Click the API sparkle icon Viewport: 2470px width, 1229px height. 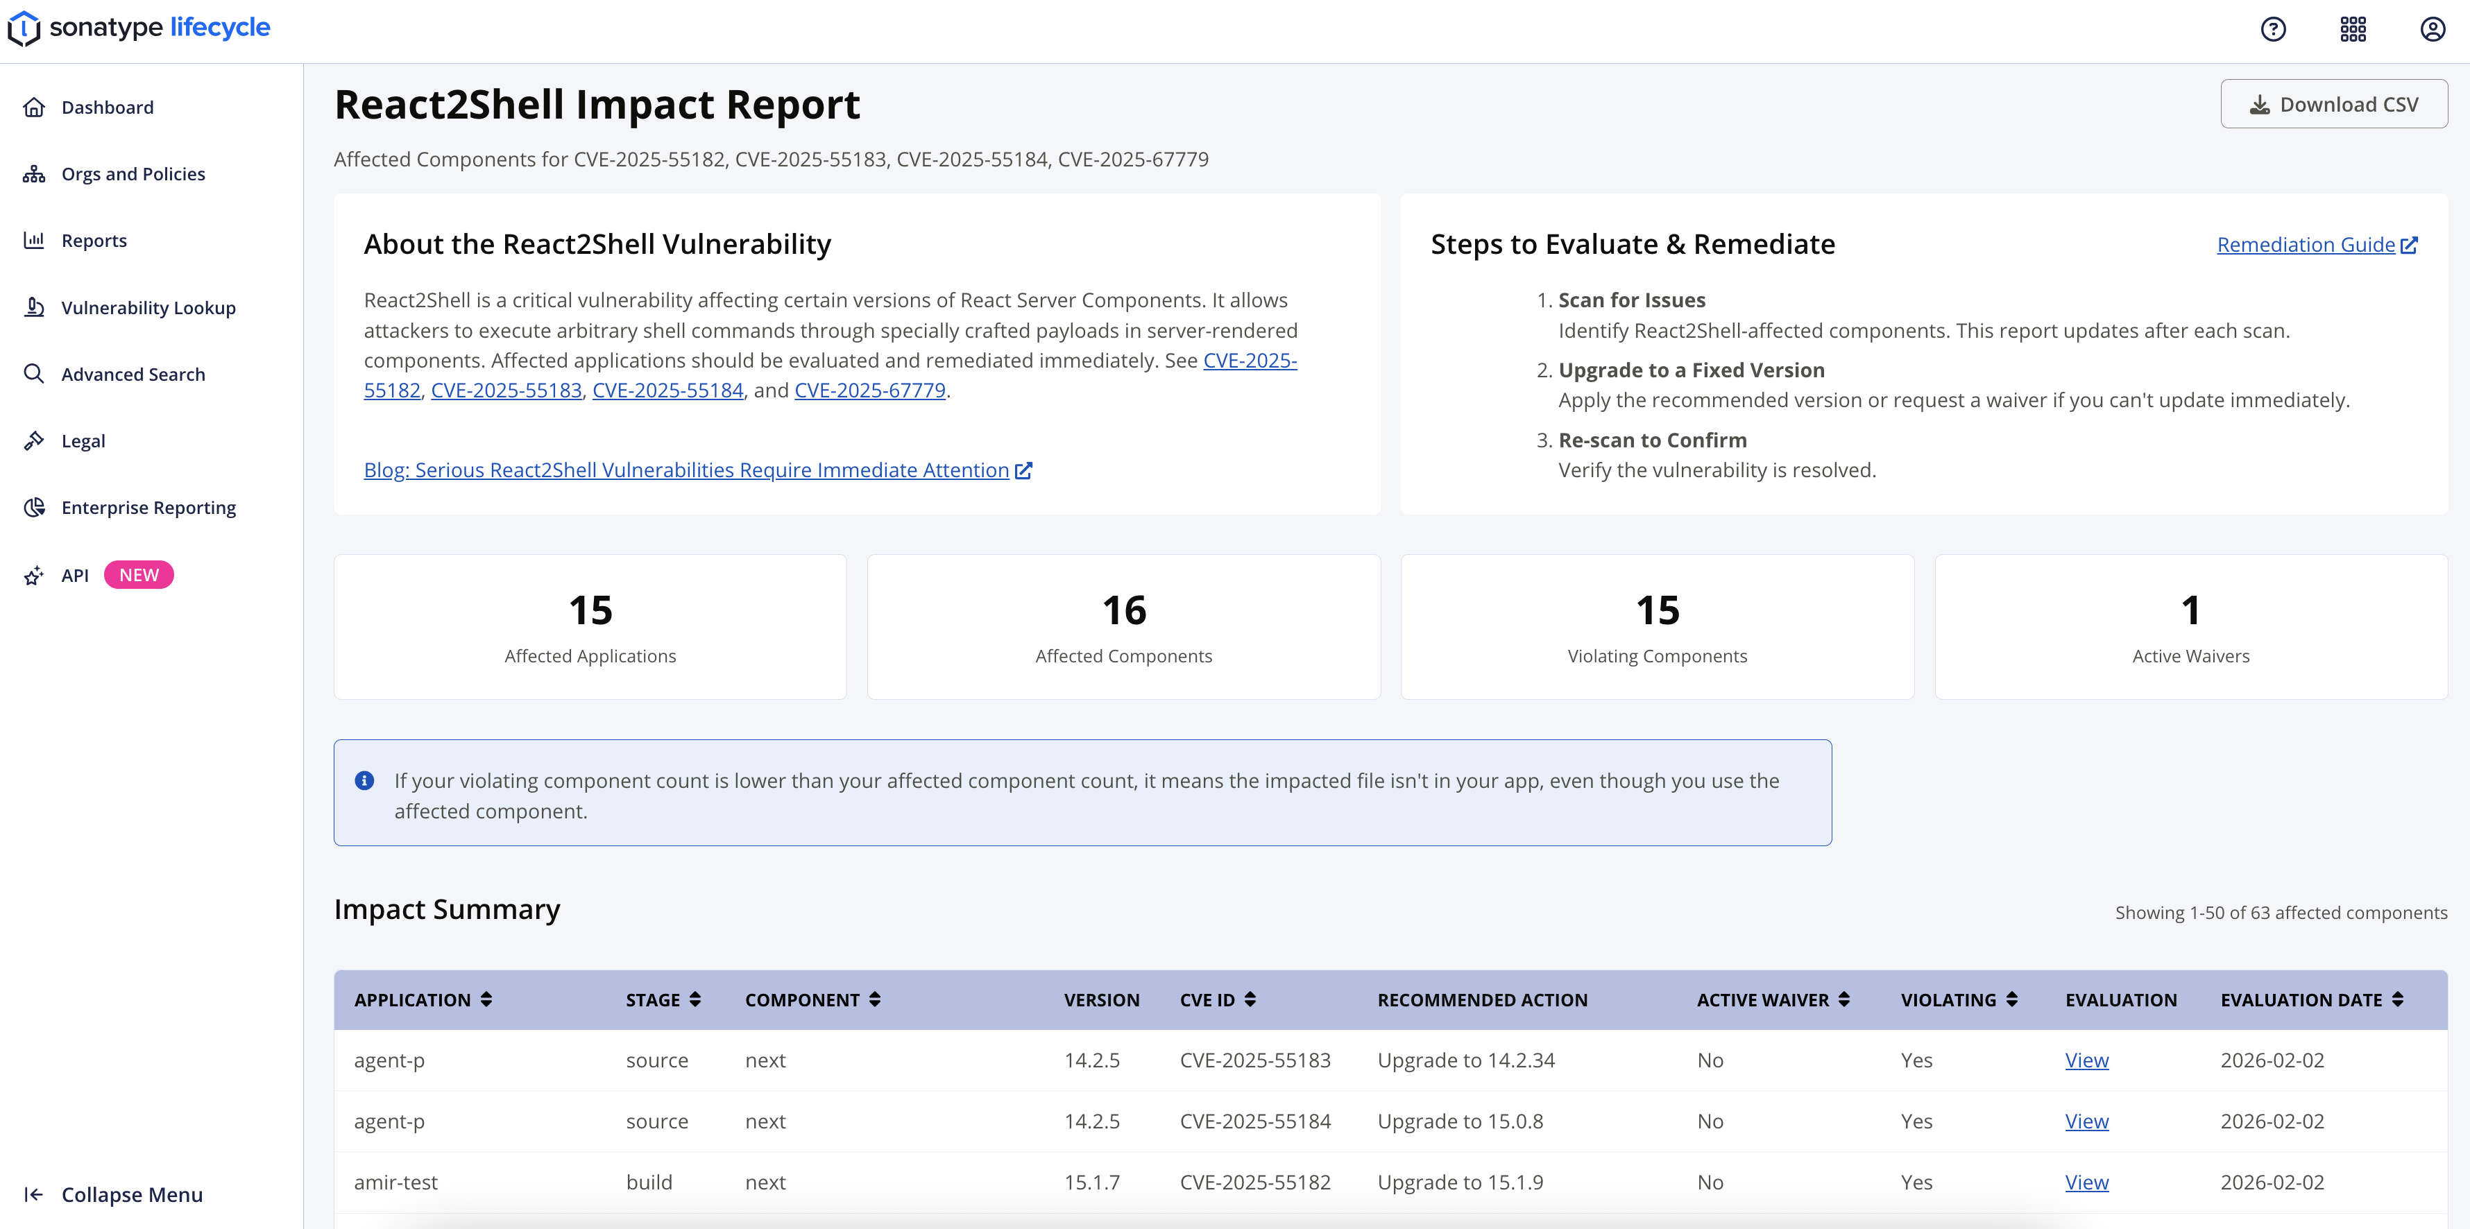click(35, 575)
